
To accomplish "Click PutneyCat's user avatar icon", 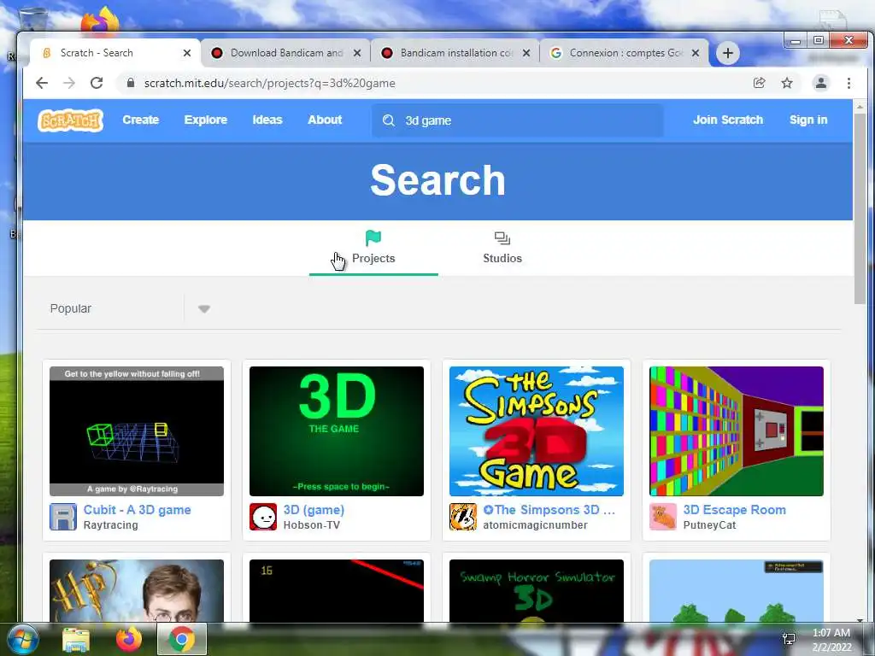I will point(663,517).
